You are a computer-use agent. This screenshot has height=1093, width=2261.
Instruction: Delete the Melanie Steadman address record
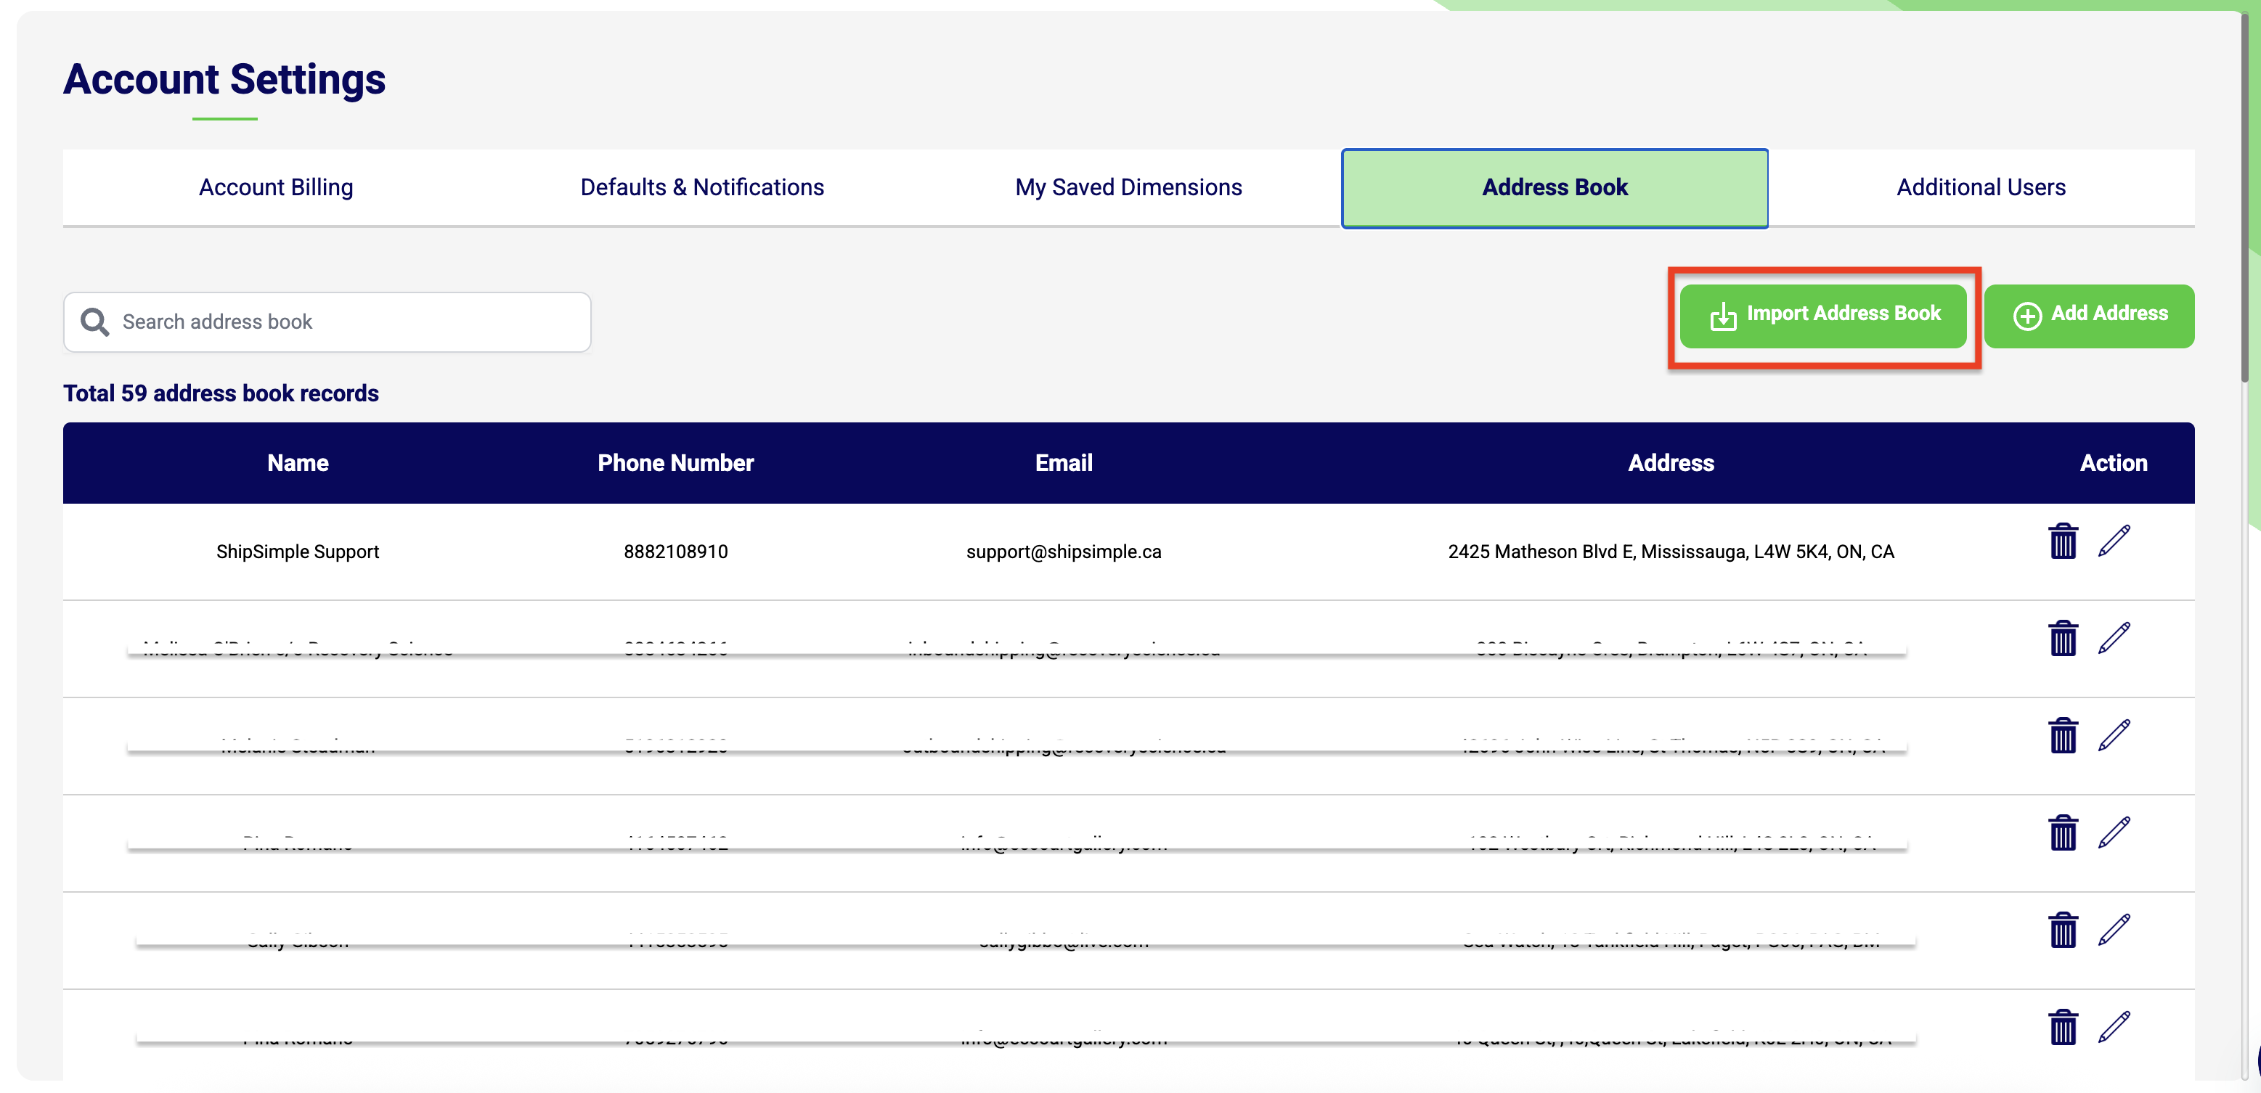click(2064, 737)
